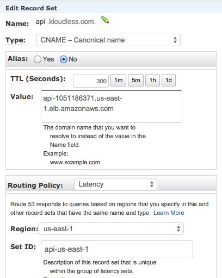Set TTL with the 5m button
Image resolution: width=222 pixels, height=278 pixels.
[x=135, y=80]
